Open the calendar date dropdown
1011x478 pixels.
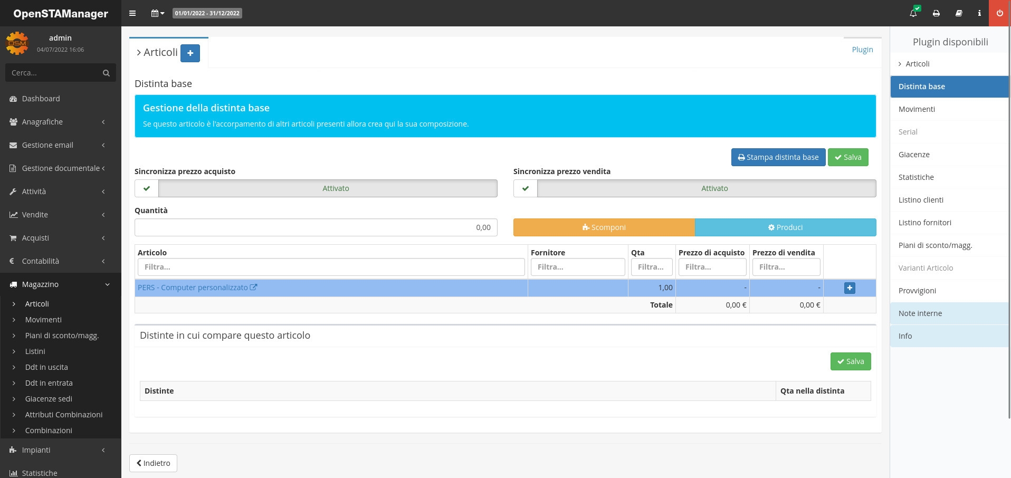coord(157,13)
